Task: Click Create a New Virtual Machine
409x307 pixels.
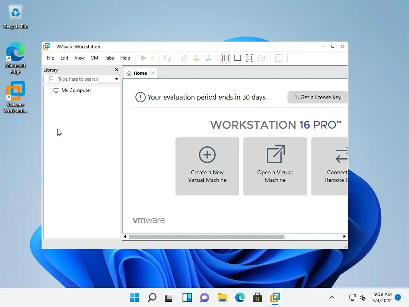Action: coord(207,166)
